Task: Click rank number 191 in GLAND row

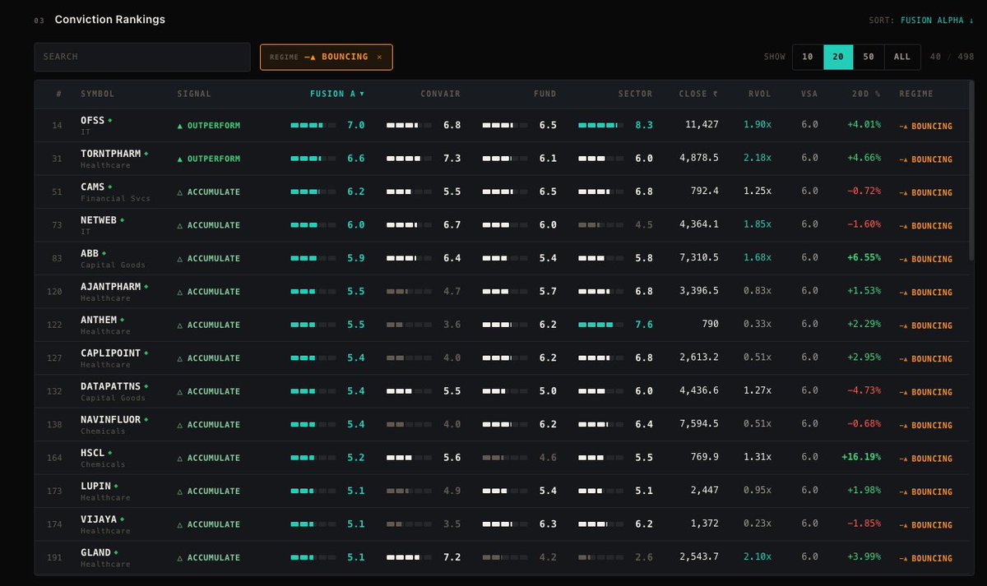Action: pyautogui.click(x=54, y=557)
